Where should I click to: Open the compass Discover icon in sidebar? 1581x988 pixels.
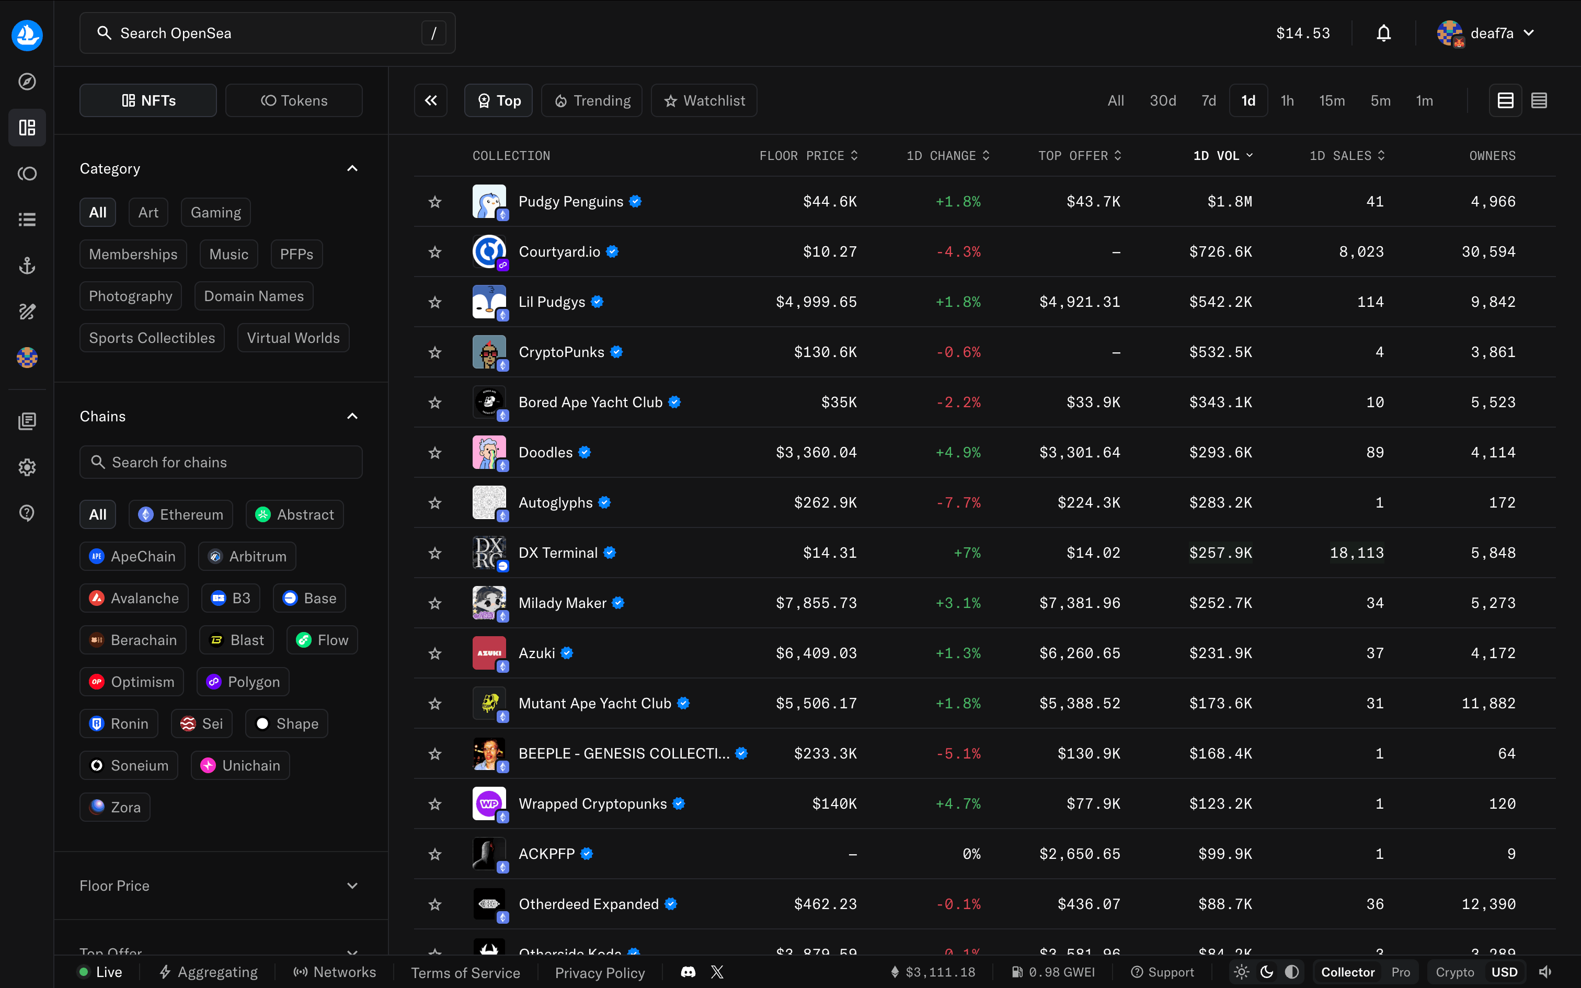tap(27, 82)
